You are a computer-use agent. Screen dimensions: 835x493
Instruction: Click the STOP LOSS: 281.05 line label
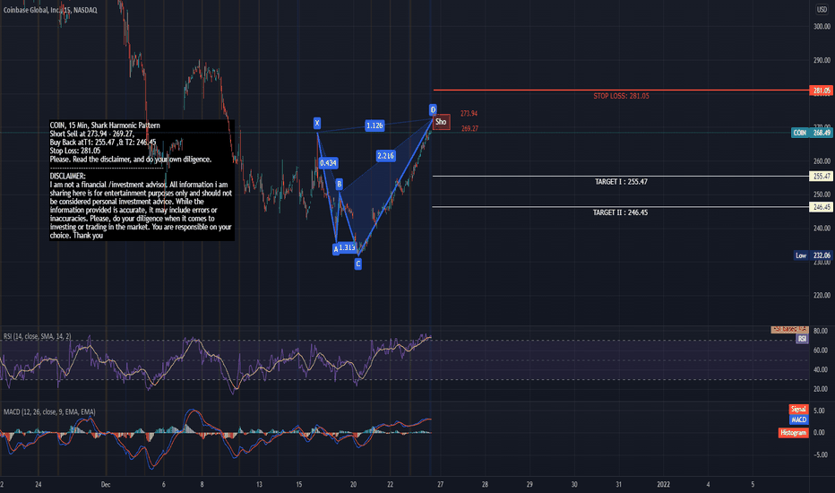click(x=621, y=96)
